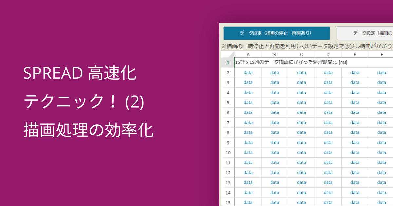
Task: Select the row 15 header
Action: [x=228, y=203]
